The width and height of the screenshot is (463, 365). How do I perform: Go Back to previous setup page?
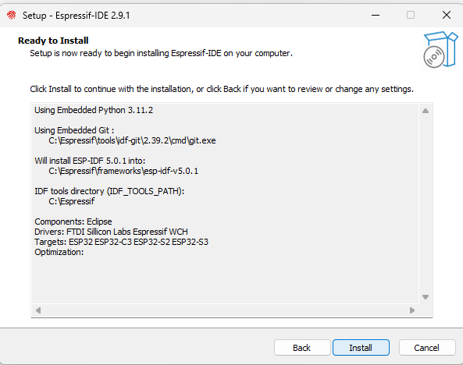pyautogui.click(x=302, y=348)
